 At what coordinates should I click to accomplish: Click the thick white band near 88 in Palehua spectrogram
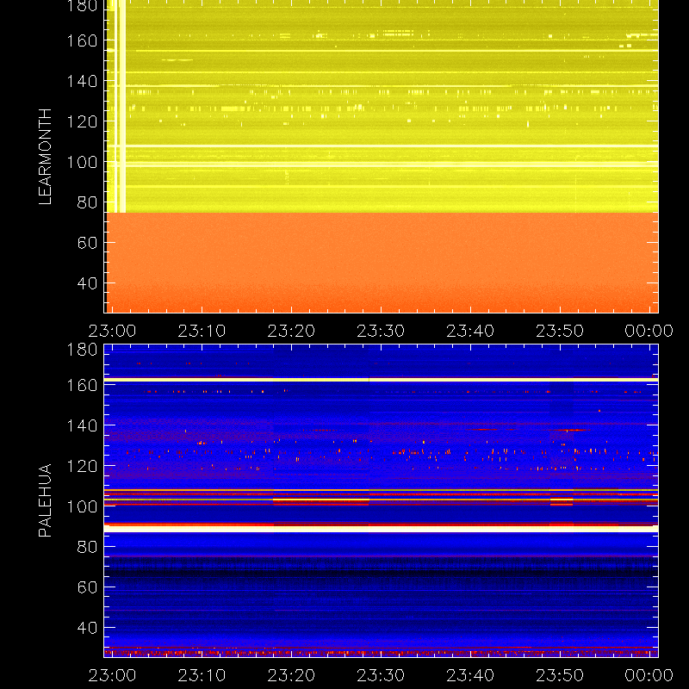tap(381, 529)
